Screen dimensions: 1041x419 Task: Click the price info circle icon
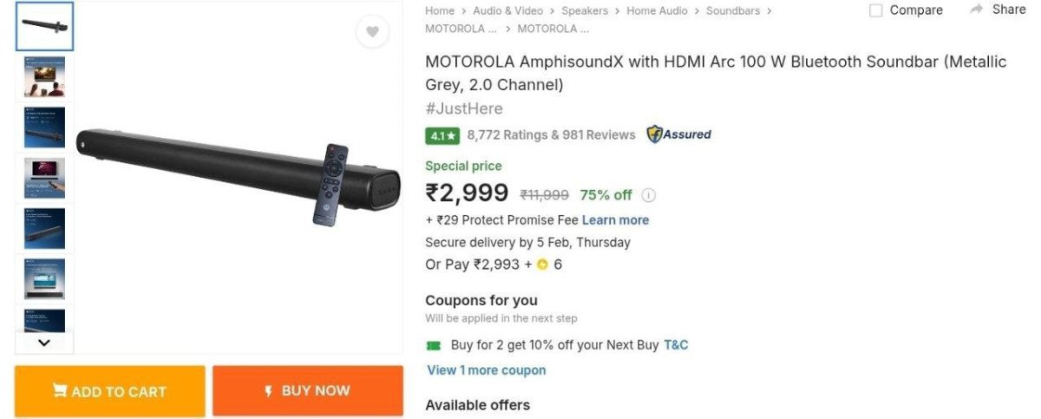point(648,195)
